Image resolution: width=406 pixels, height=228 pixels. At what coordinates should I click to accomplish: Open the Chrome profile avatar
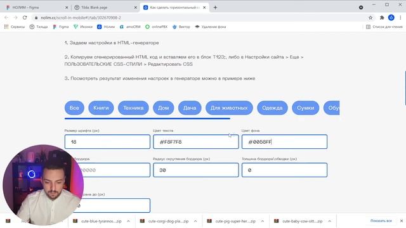coord(391,18)
